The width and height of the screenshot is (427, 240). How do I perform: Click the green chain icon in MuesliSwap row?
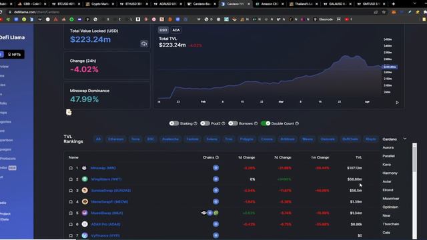point(216,213)
